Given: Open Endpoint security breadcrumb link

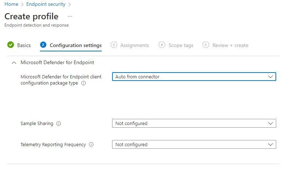Looking at the screenshot, I should 46,4.
